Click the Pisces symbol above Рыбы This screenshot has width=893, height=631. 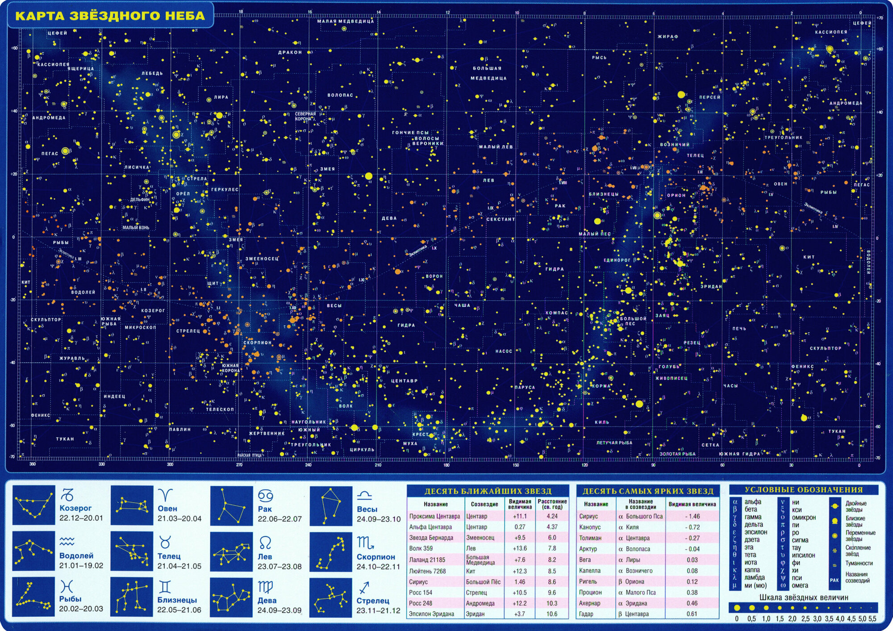pos(67,586)
